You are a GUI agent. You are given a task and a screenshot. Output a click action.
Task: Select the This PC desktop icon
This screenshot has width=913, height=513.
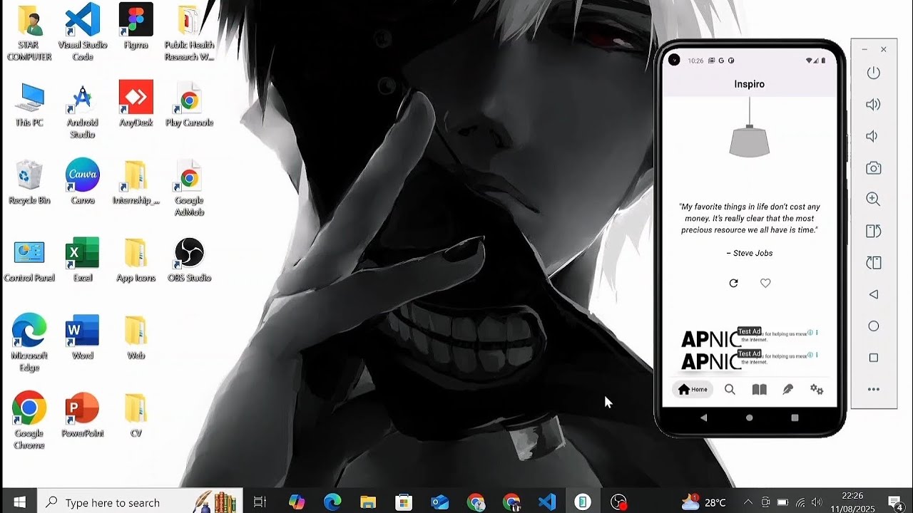coord(29,104)
